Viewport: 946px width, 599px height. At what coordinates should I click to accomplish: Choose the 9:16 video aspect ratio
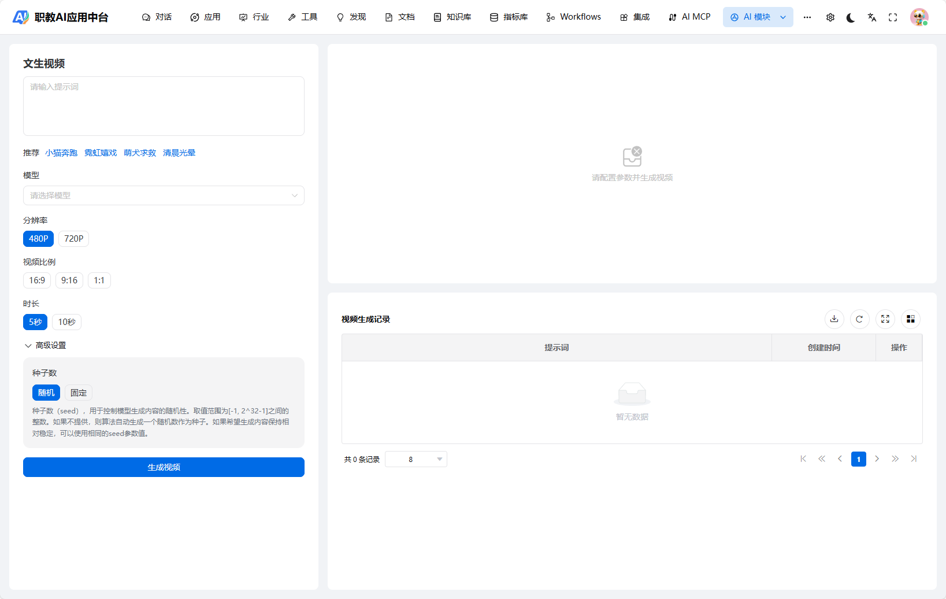click(69, 280)
